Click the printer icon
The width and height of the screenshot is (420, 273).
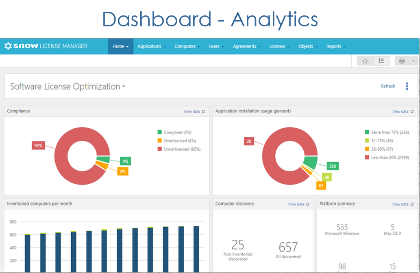[402, 61]
